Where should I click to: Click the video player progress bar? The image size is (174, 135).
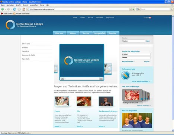click(82, 79)
